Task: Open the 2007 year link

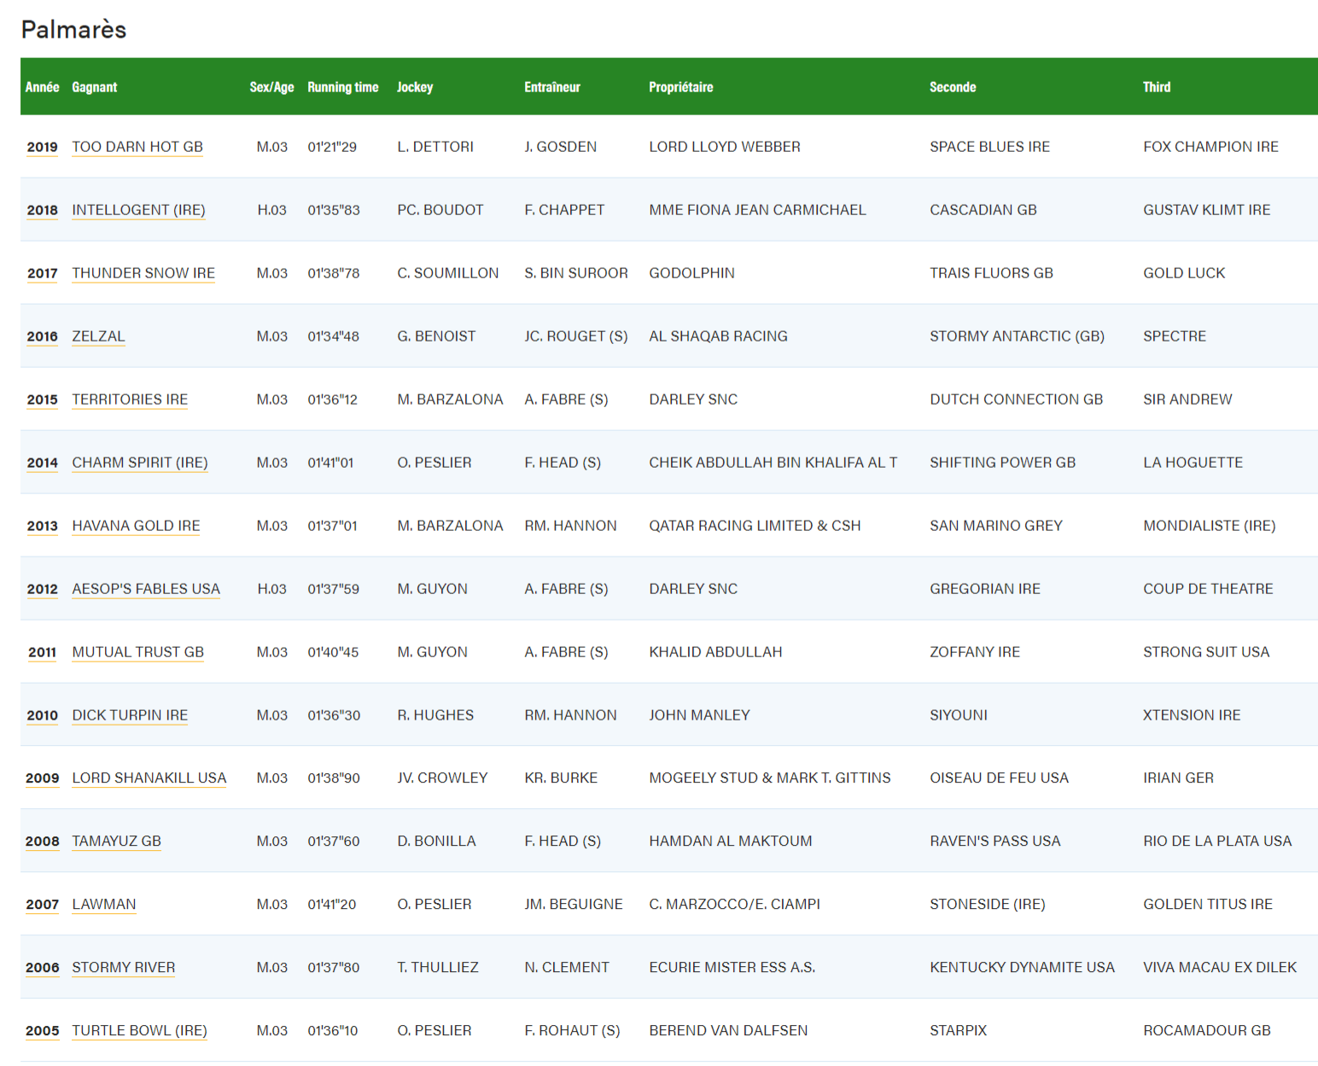Action: (42, 905)
